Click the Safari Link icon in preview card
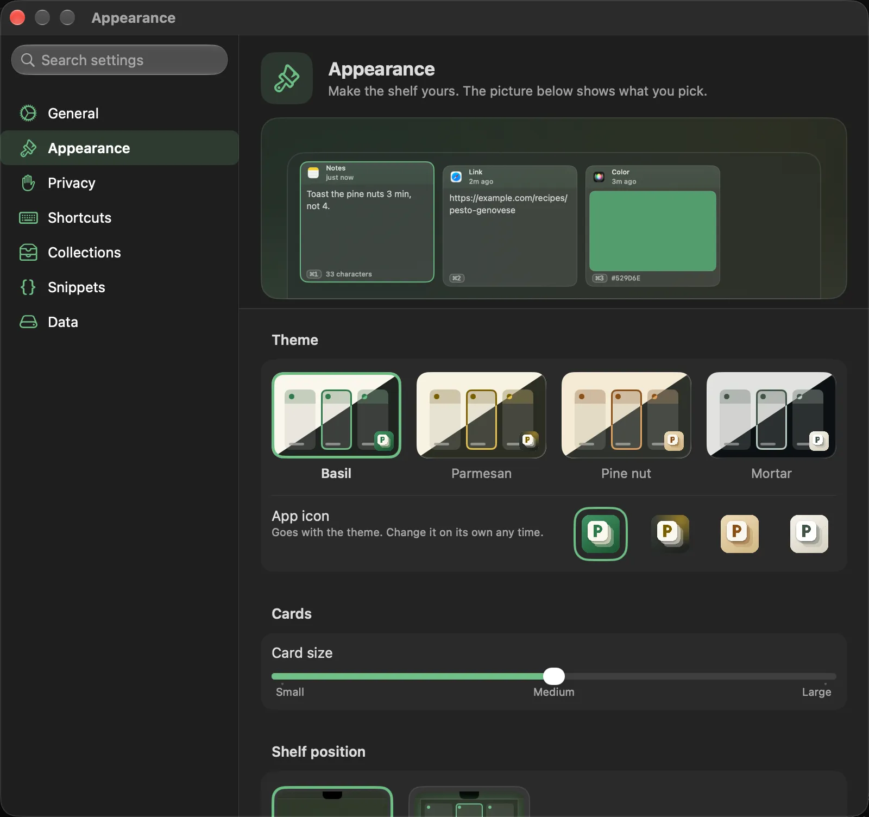Image resolution: width=869 pixels, height=817 pixels. [456, 177]
